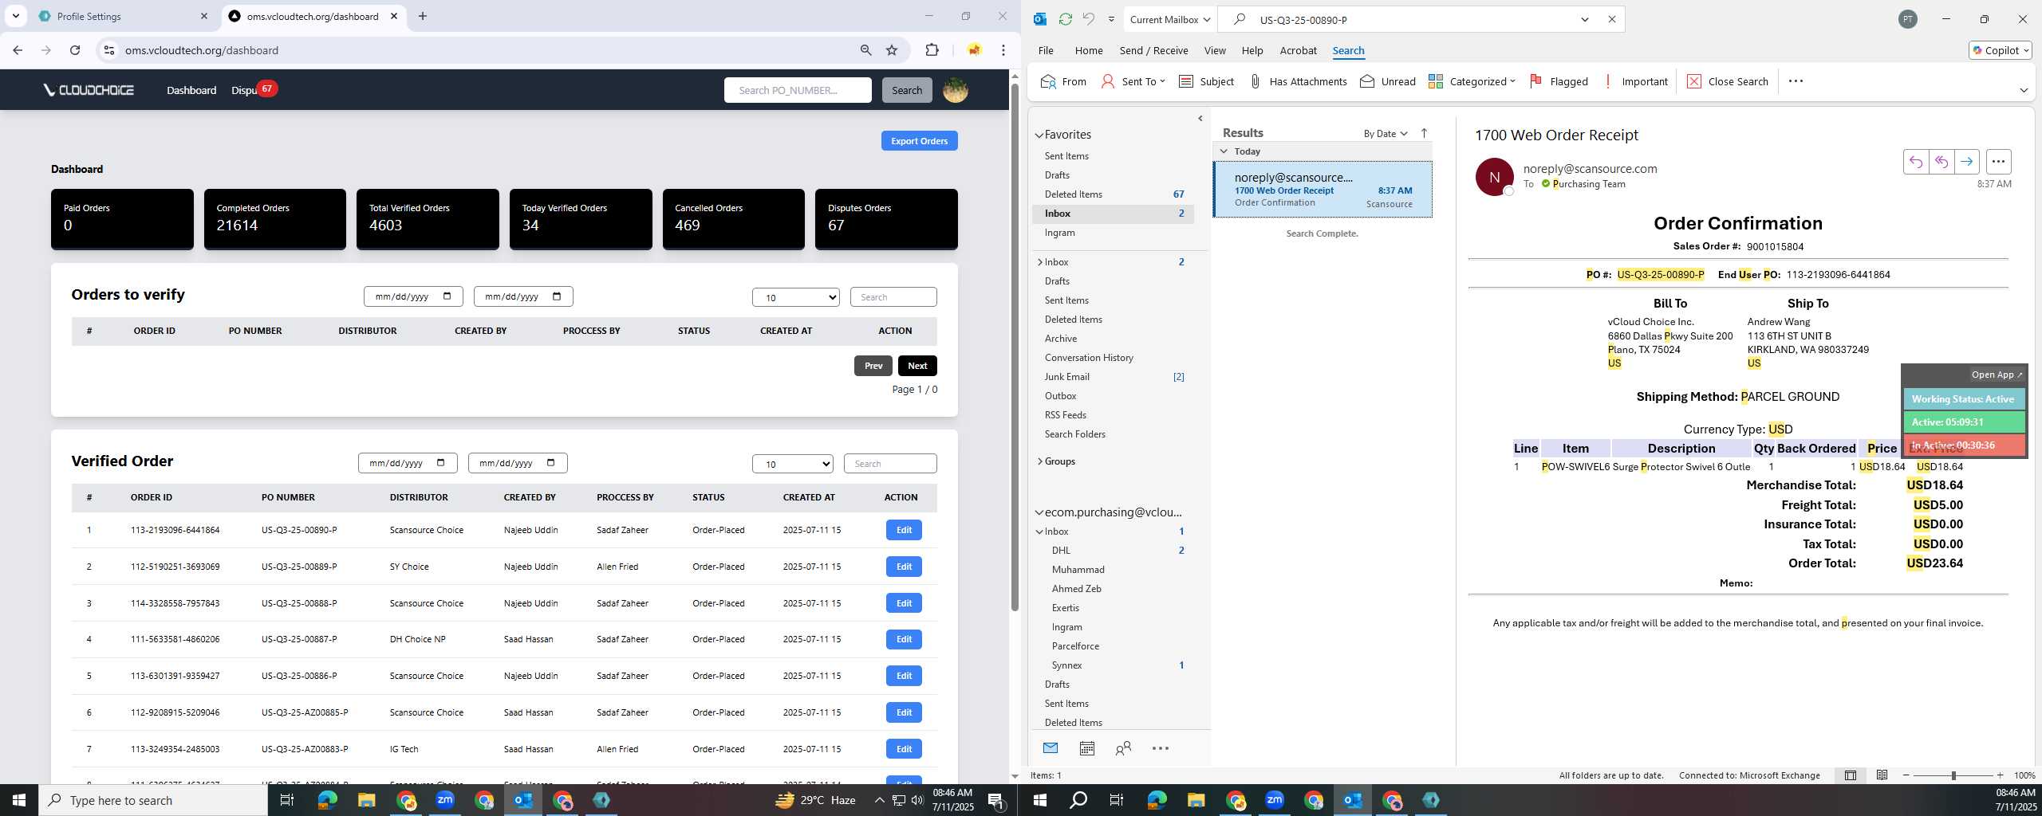Open the user profile avatar on dashboard

coord(956,90)
